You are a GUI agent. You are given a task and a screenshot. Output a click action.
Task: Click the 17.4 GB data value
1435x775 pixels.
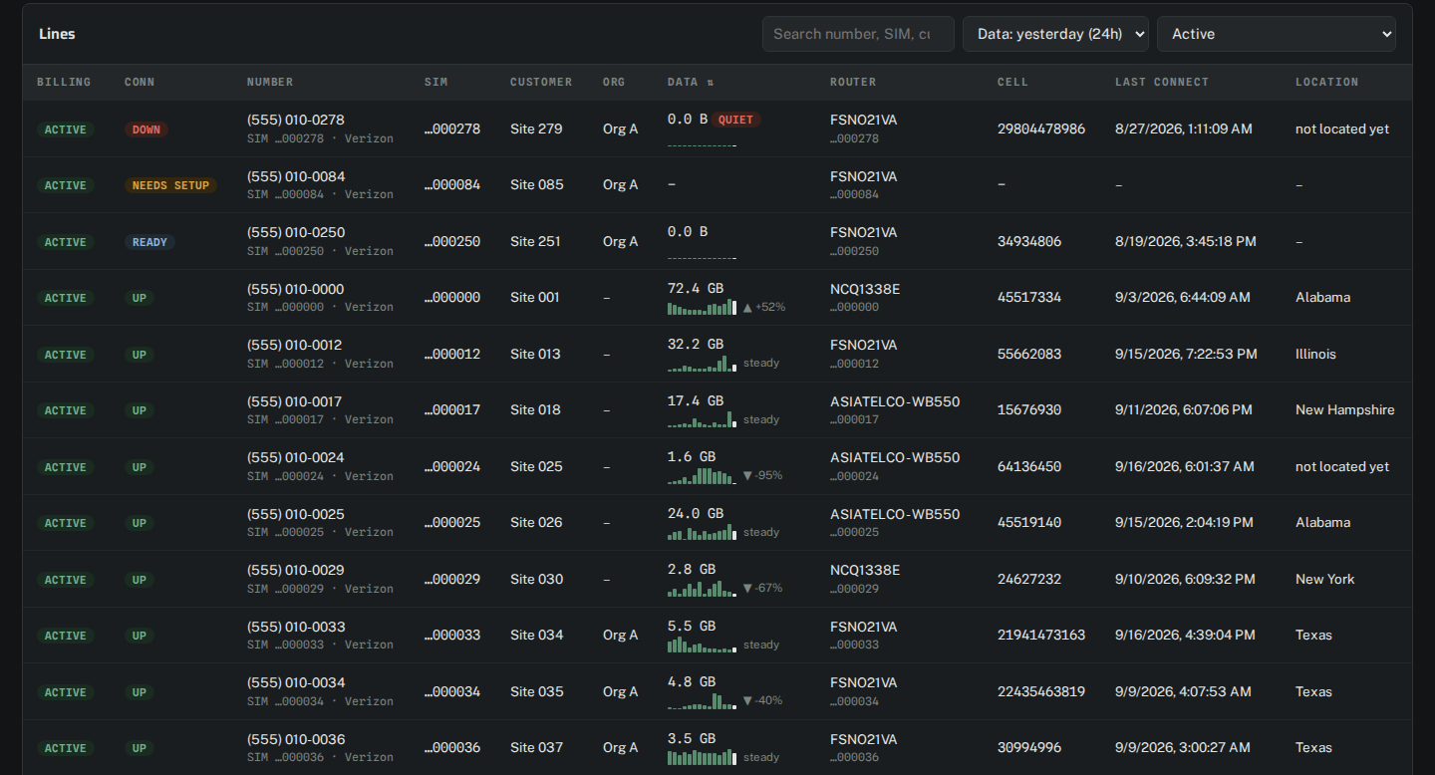696,401
